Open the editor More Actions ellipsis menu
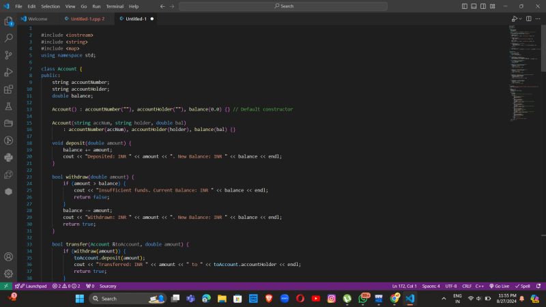This screenshot has width=546, height=307. coord(538,19)
